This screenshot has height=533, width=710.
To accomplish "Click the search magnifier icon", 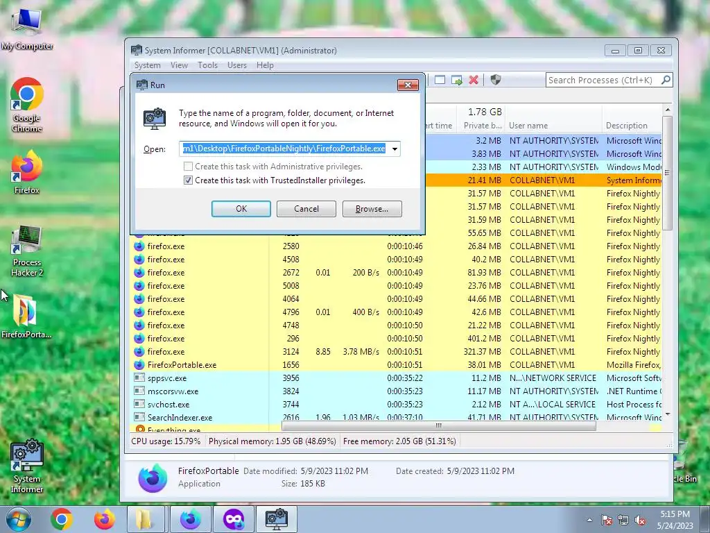I will click(666, 80).
